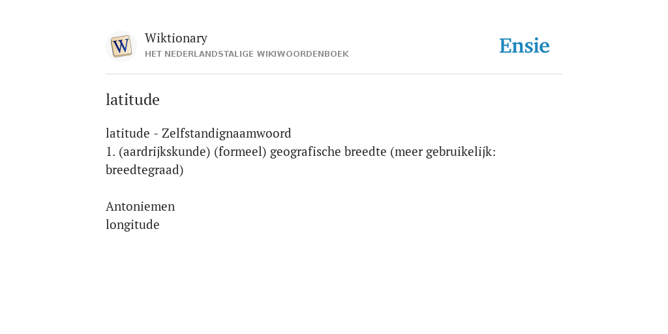Click the Wiktionary W tile icon
The image size is (668, 334).
tap(121, 46)
